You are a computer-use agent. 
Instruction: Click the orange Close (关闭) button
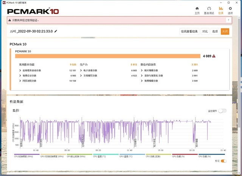click(x=225, y=31)
